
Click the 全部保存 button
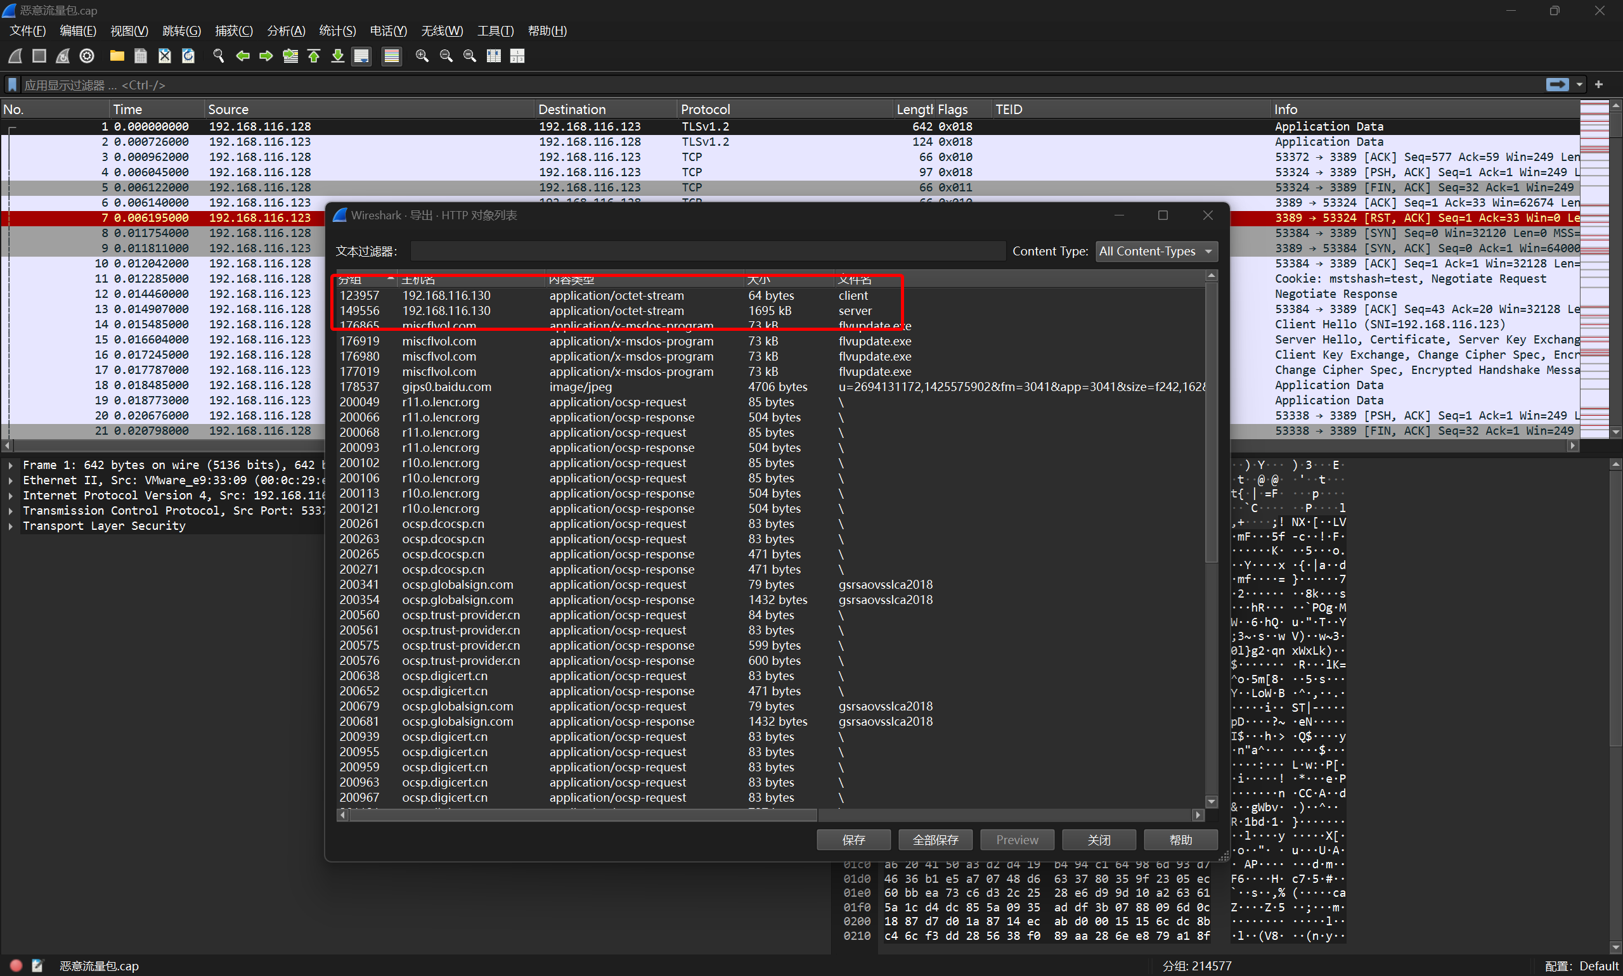point(936,840)
